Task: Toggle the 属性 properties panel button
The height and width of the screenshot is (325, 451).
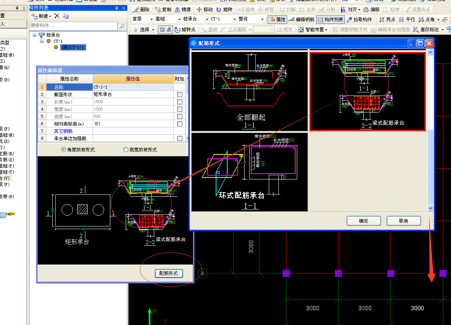Action: tap(277, 19)
